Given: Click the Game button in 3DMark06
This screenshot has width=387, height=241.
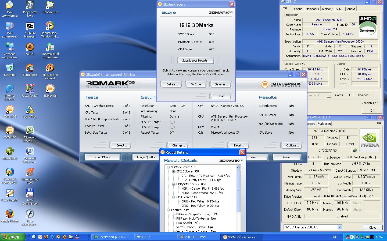Looking at the screenshot, I should (x=288, y=157).
